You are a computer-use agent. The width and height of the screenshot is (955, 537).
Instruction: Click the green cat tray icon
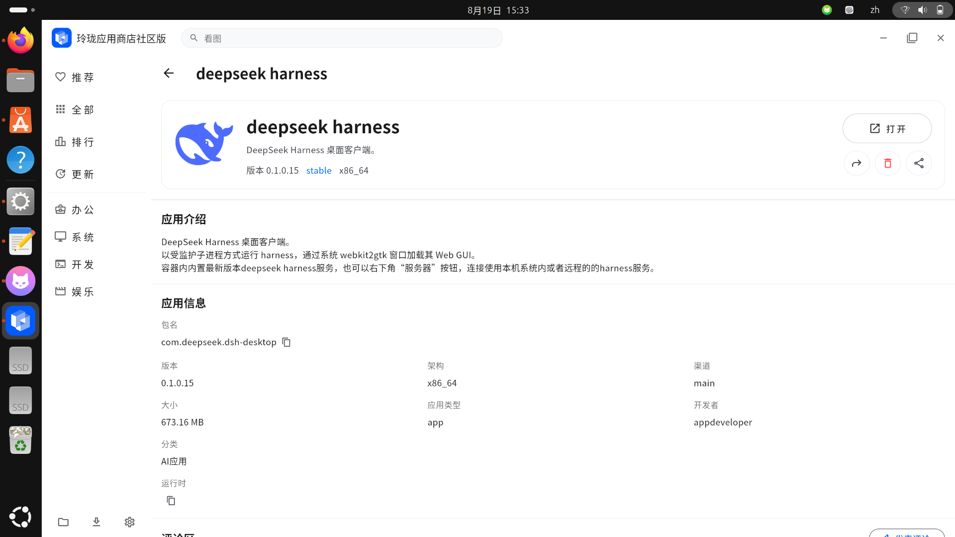tap(827, 10)
